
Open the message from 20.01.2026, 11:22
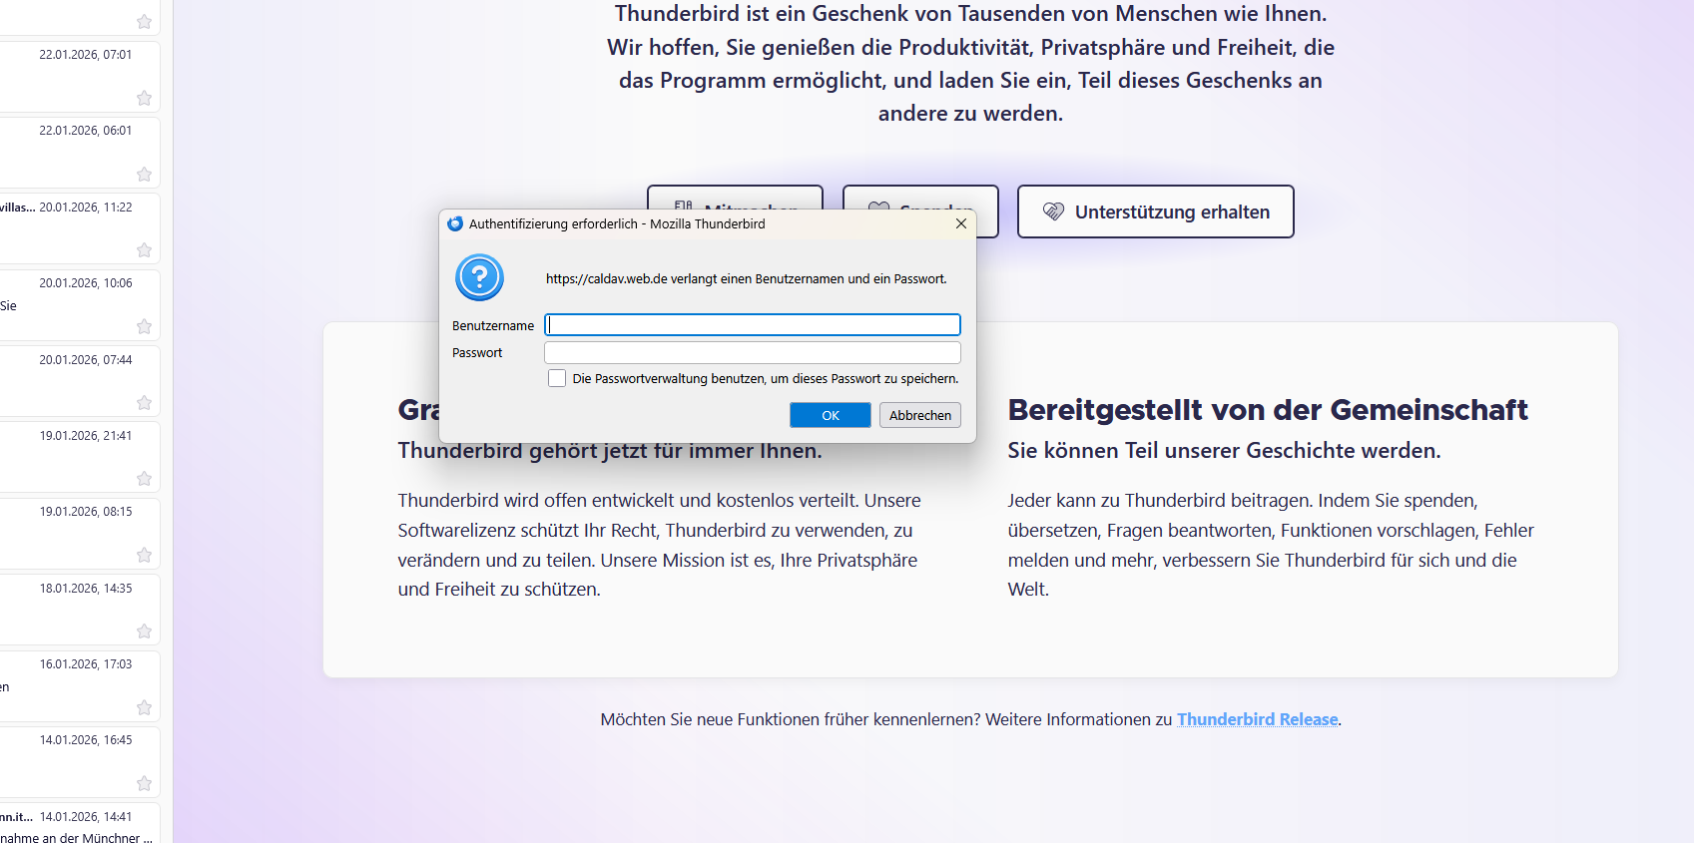point(80,229)
